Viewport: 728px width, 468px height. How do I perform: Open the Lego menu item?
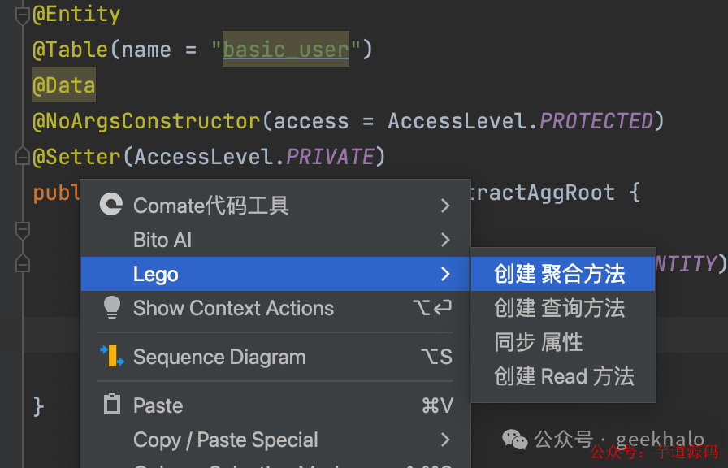coord(275,274)
